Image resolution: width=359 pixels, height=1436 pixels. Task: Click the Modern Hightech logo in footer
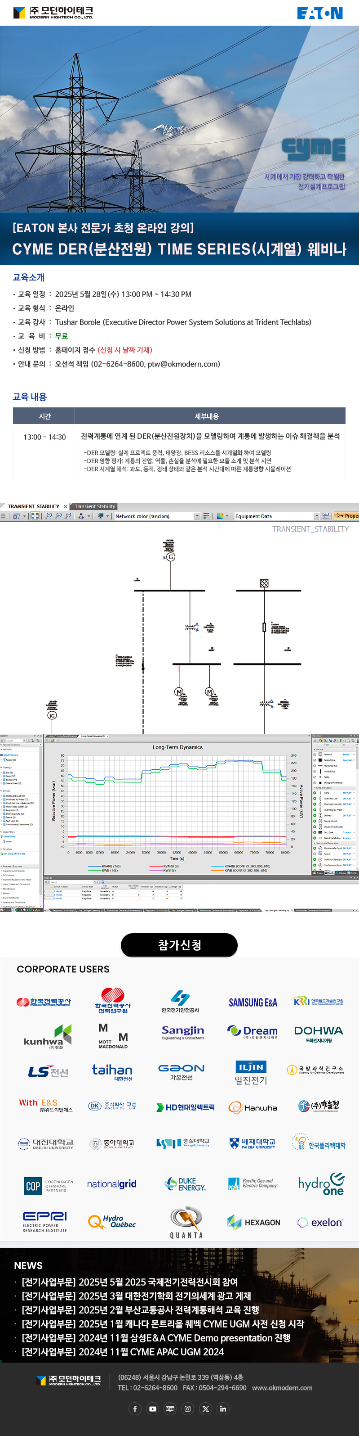coord(68,1380)
